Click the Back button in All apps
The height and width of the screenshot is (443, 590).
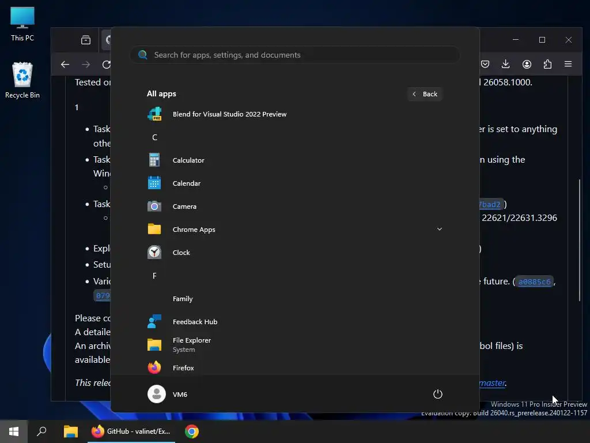pyautogui.click(x=425, y=94)
